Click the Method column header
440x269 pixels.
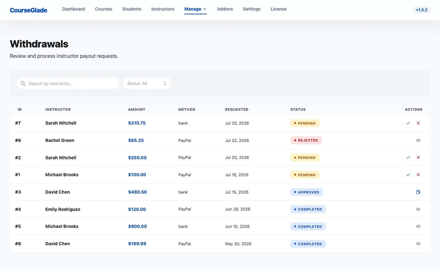[187, 110]
